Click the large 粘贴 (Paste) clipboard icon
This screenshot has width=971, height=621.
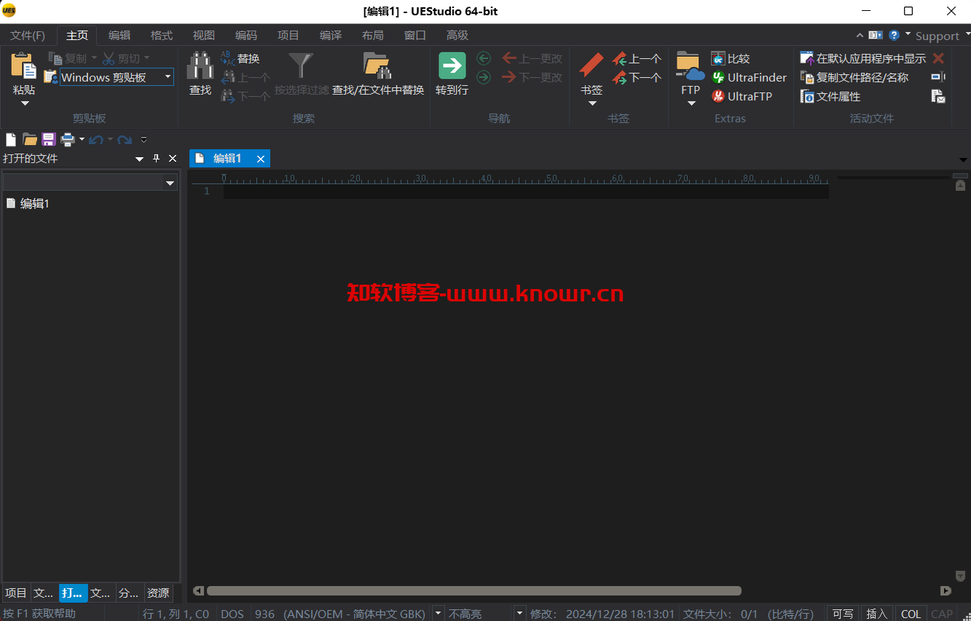23,66
